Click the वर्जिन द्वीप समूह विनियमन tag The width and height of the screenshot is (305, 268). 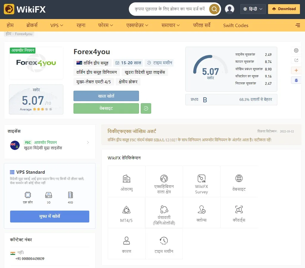click(96, 72)
